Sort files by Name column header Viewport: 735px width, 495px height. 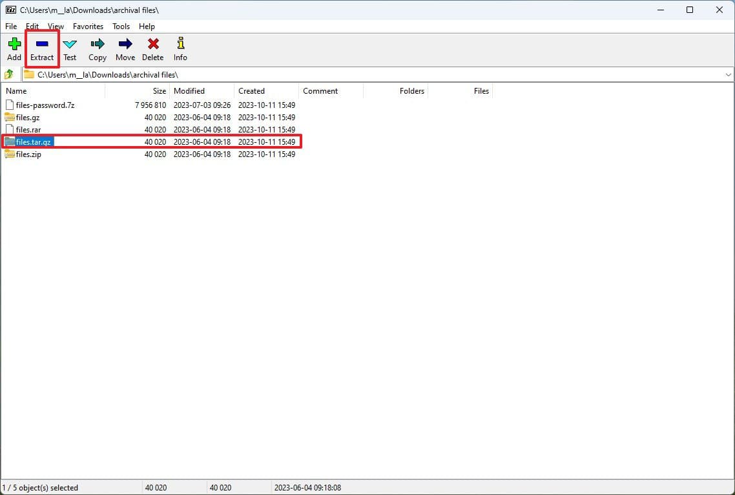(x=16, y=91)
